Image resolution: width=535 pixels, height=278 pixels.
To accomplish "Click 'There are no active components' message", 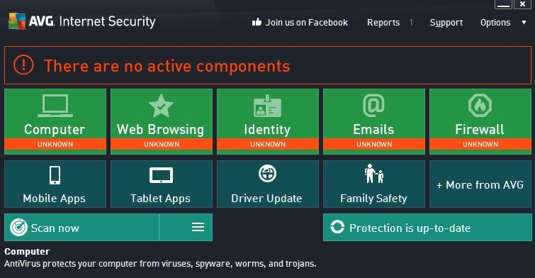I will pos(167,66).
